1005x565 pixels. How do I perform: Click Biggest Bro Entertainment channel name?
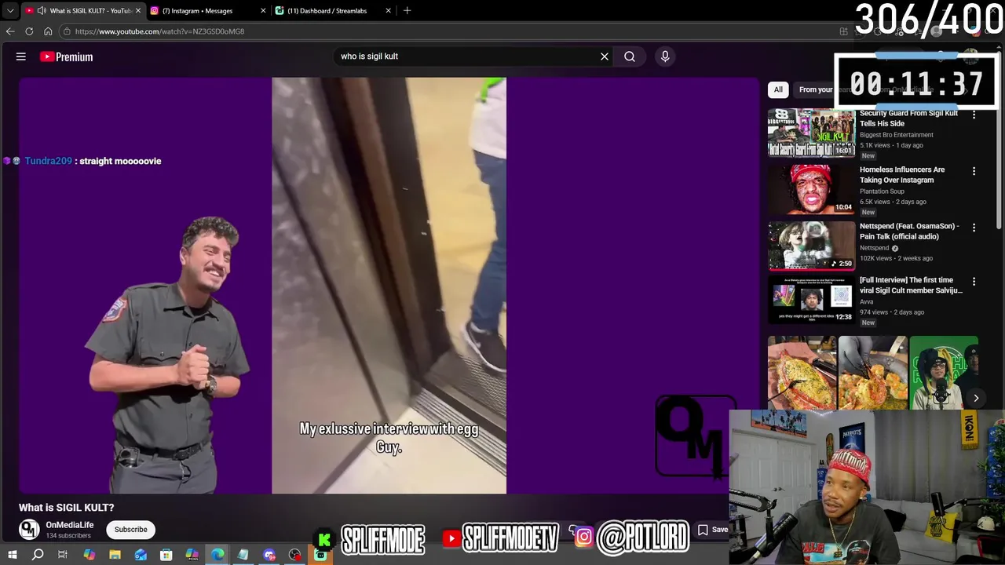click(x=897, y=135)
